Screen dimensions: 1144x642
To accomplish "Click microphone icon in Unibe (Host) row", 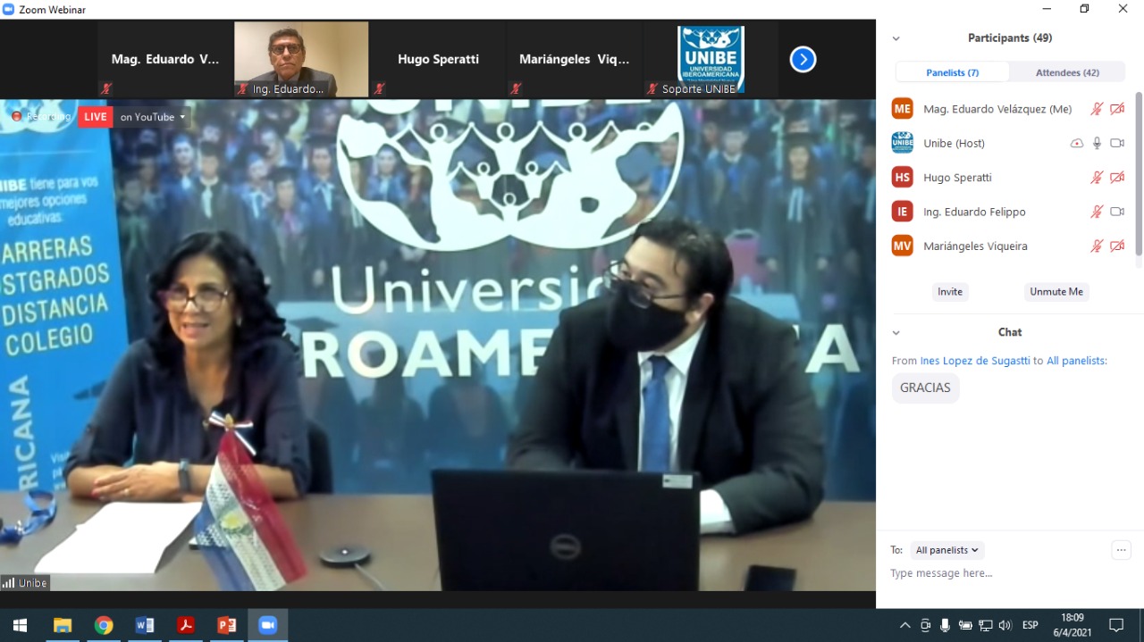I will 1097,143.
